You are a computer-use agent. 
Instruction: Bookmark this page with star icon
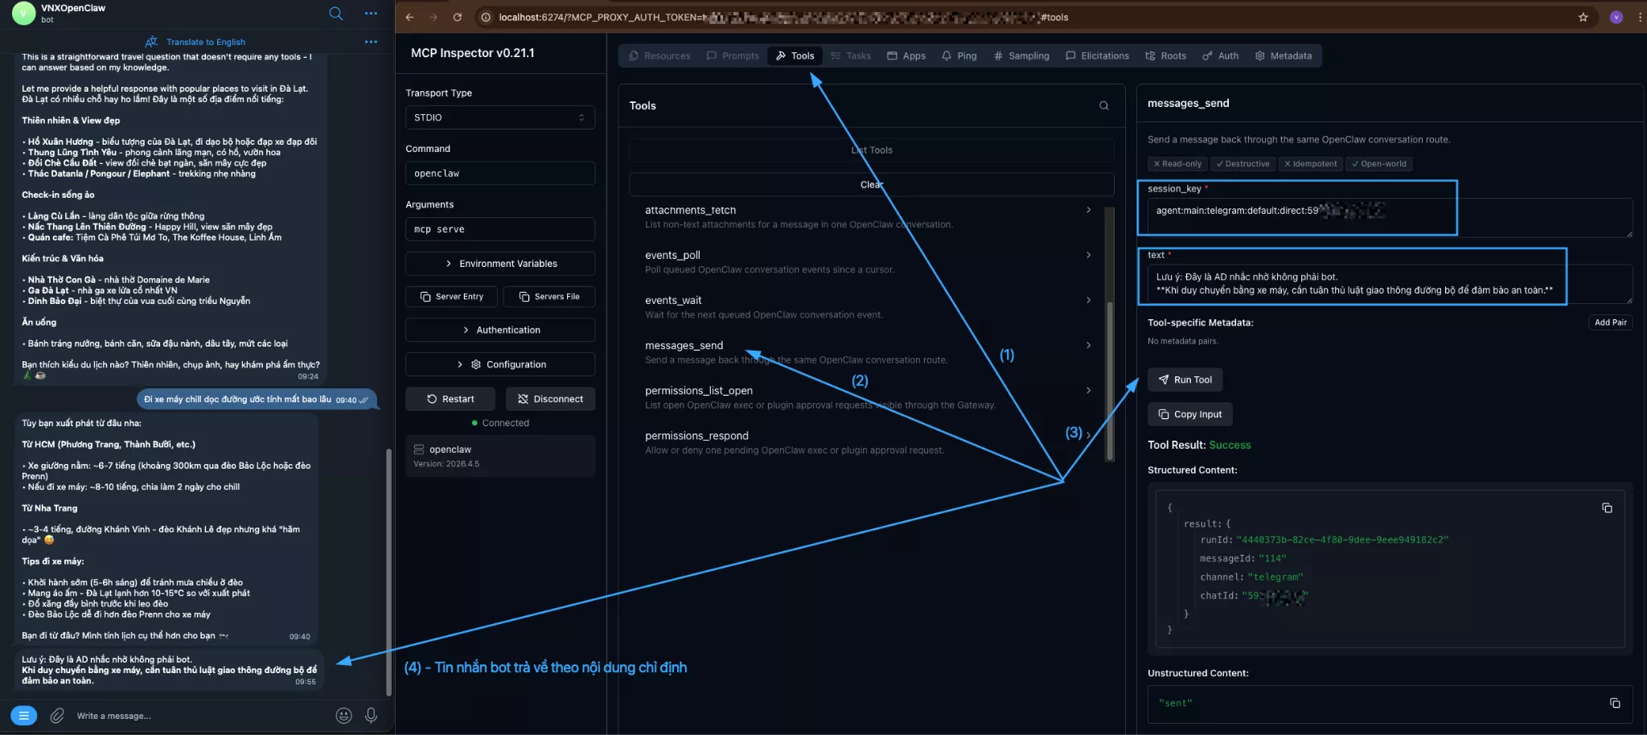[1583, 17]
